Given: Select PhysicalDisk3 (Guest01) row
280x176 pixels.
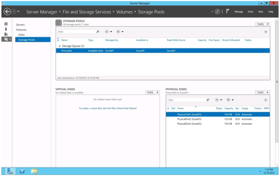Looking at the screenshot, I should click(218, 124).
